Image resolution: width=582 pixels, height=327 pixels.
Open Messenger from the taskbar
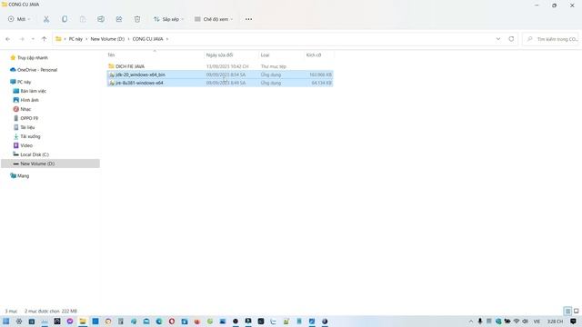click(70, 321)
